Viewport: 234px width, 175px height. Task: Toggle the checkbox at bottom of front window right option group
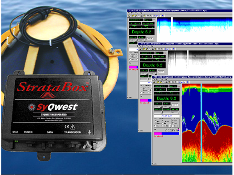[x=173, y=126]
